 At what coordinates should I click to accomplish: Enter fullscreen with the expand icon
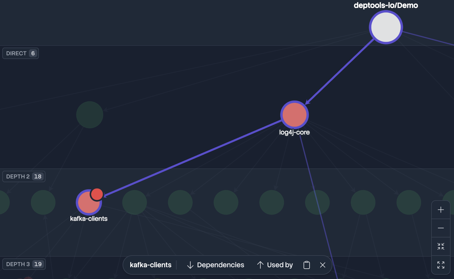(441, 265)
